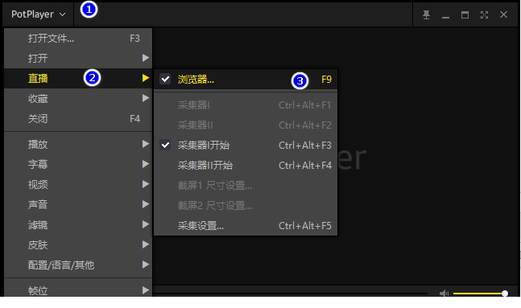Toggle the checked 采集器I开始 item

click(x=246, y=146)
